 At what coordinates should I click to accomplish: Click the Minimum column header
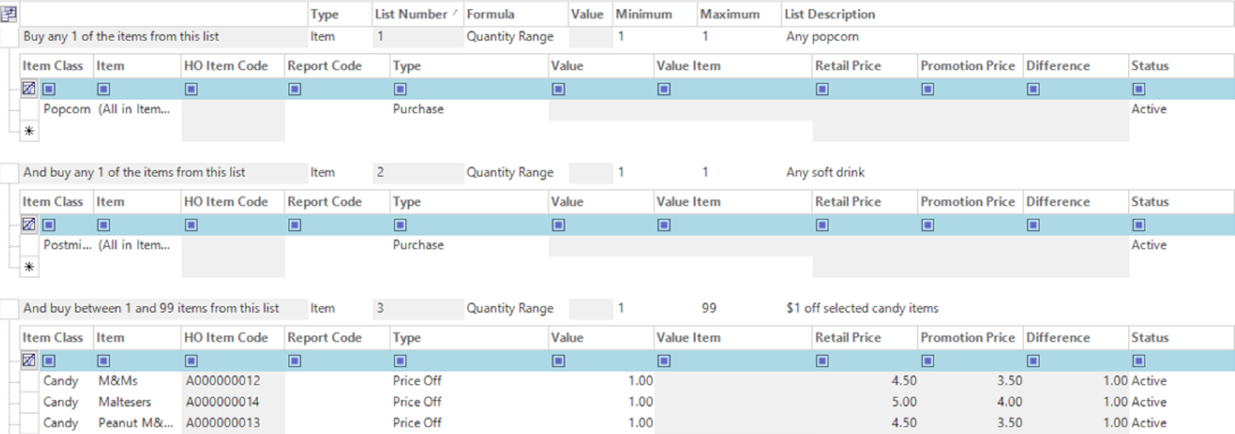click(655, 14)
